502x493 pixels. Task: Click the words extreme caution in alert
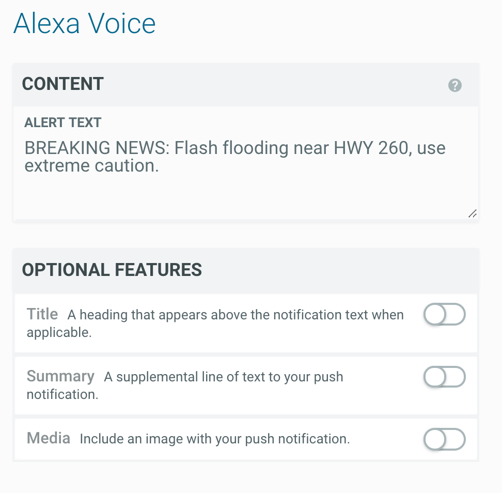[x=91, y=166]
